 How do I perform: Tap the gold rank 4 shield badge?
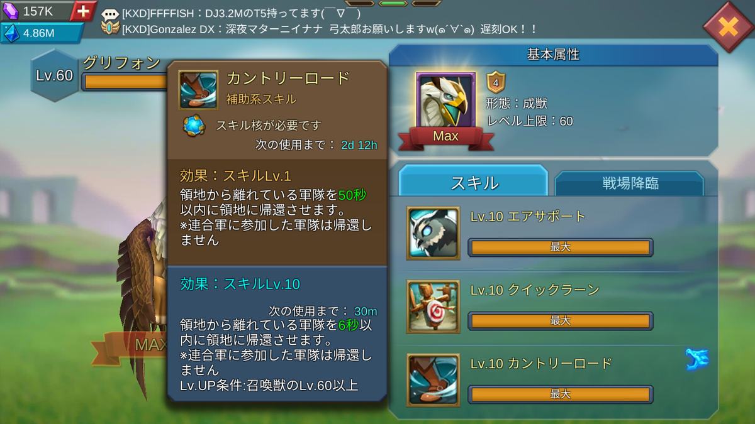click(496, 82)
